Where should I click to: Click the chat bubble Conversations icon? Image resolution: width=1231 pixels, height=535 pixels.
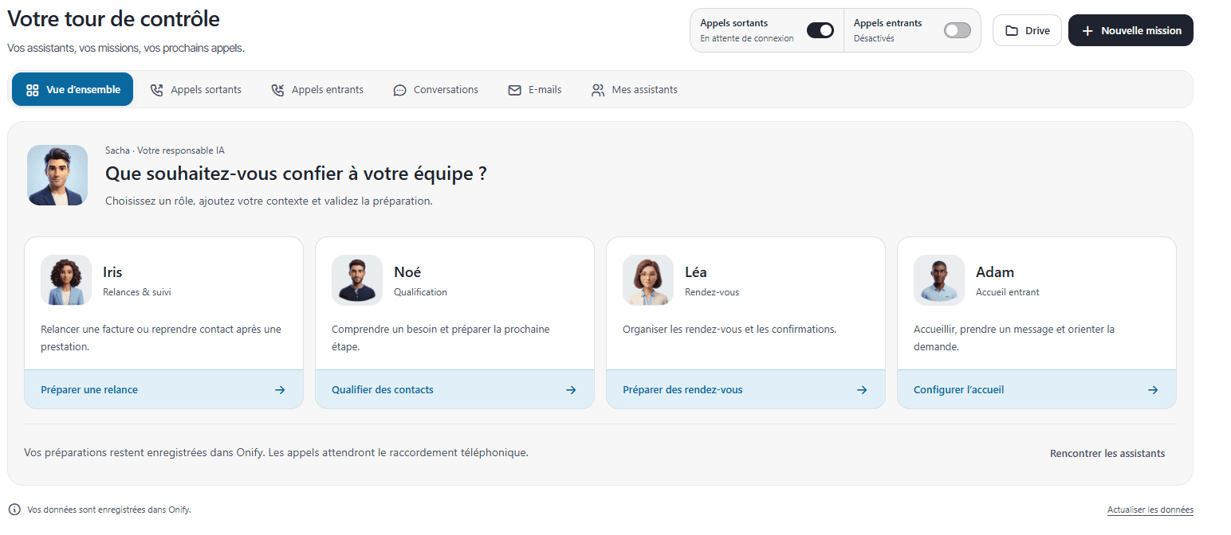click(400, 90)
